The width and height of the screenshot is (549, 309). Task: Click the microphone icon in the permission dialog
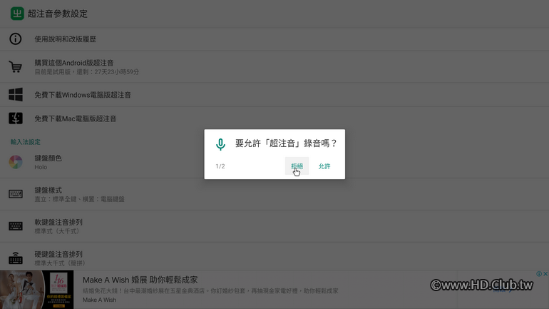(x=220, y=144)
